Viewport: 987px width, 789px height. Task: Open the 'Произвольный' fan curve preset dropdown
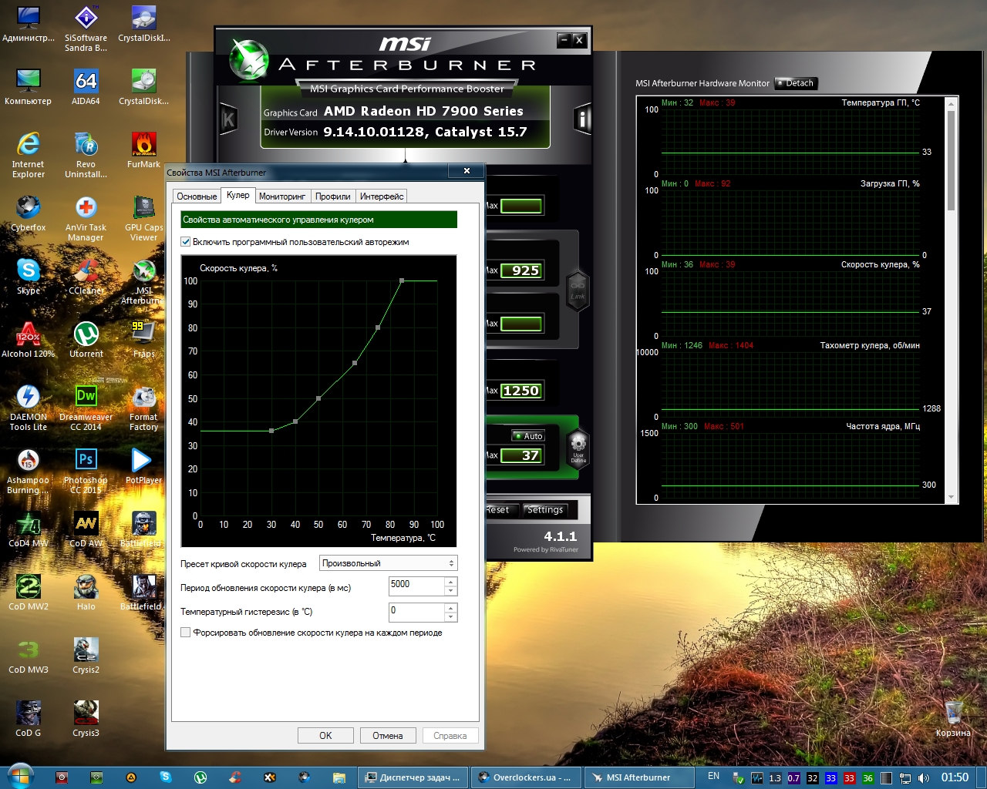pyautogui.click(x=389, y=563)
